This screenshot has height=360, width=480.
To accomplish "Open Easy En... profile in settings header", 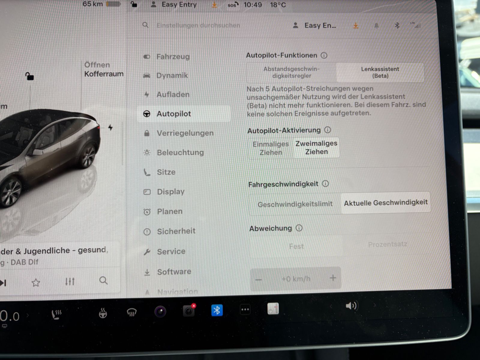I will pyautogui.click(x=314, y=25).
